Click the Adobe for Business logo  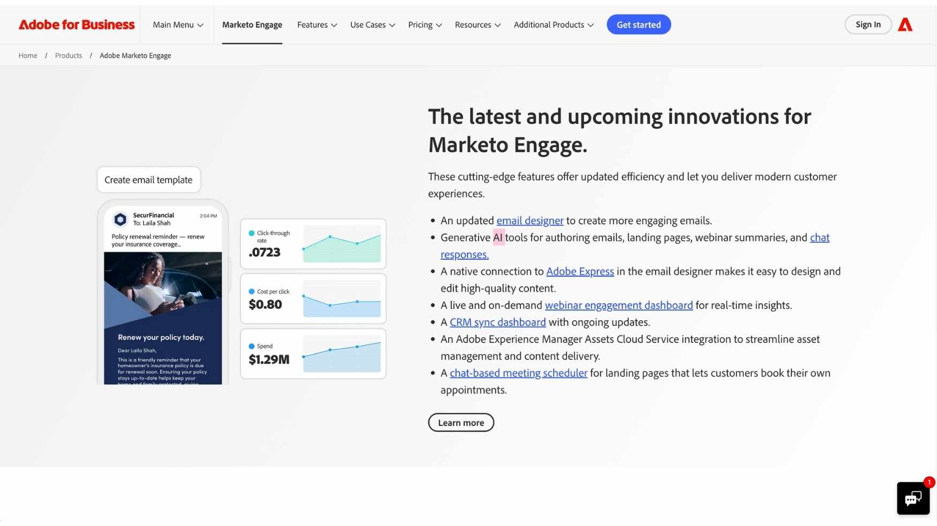tap(77, 25)
